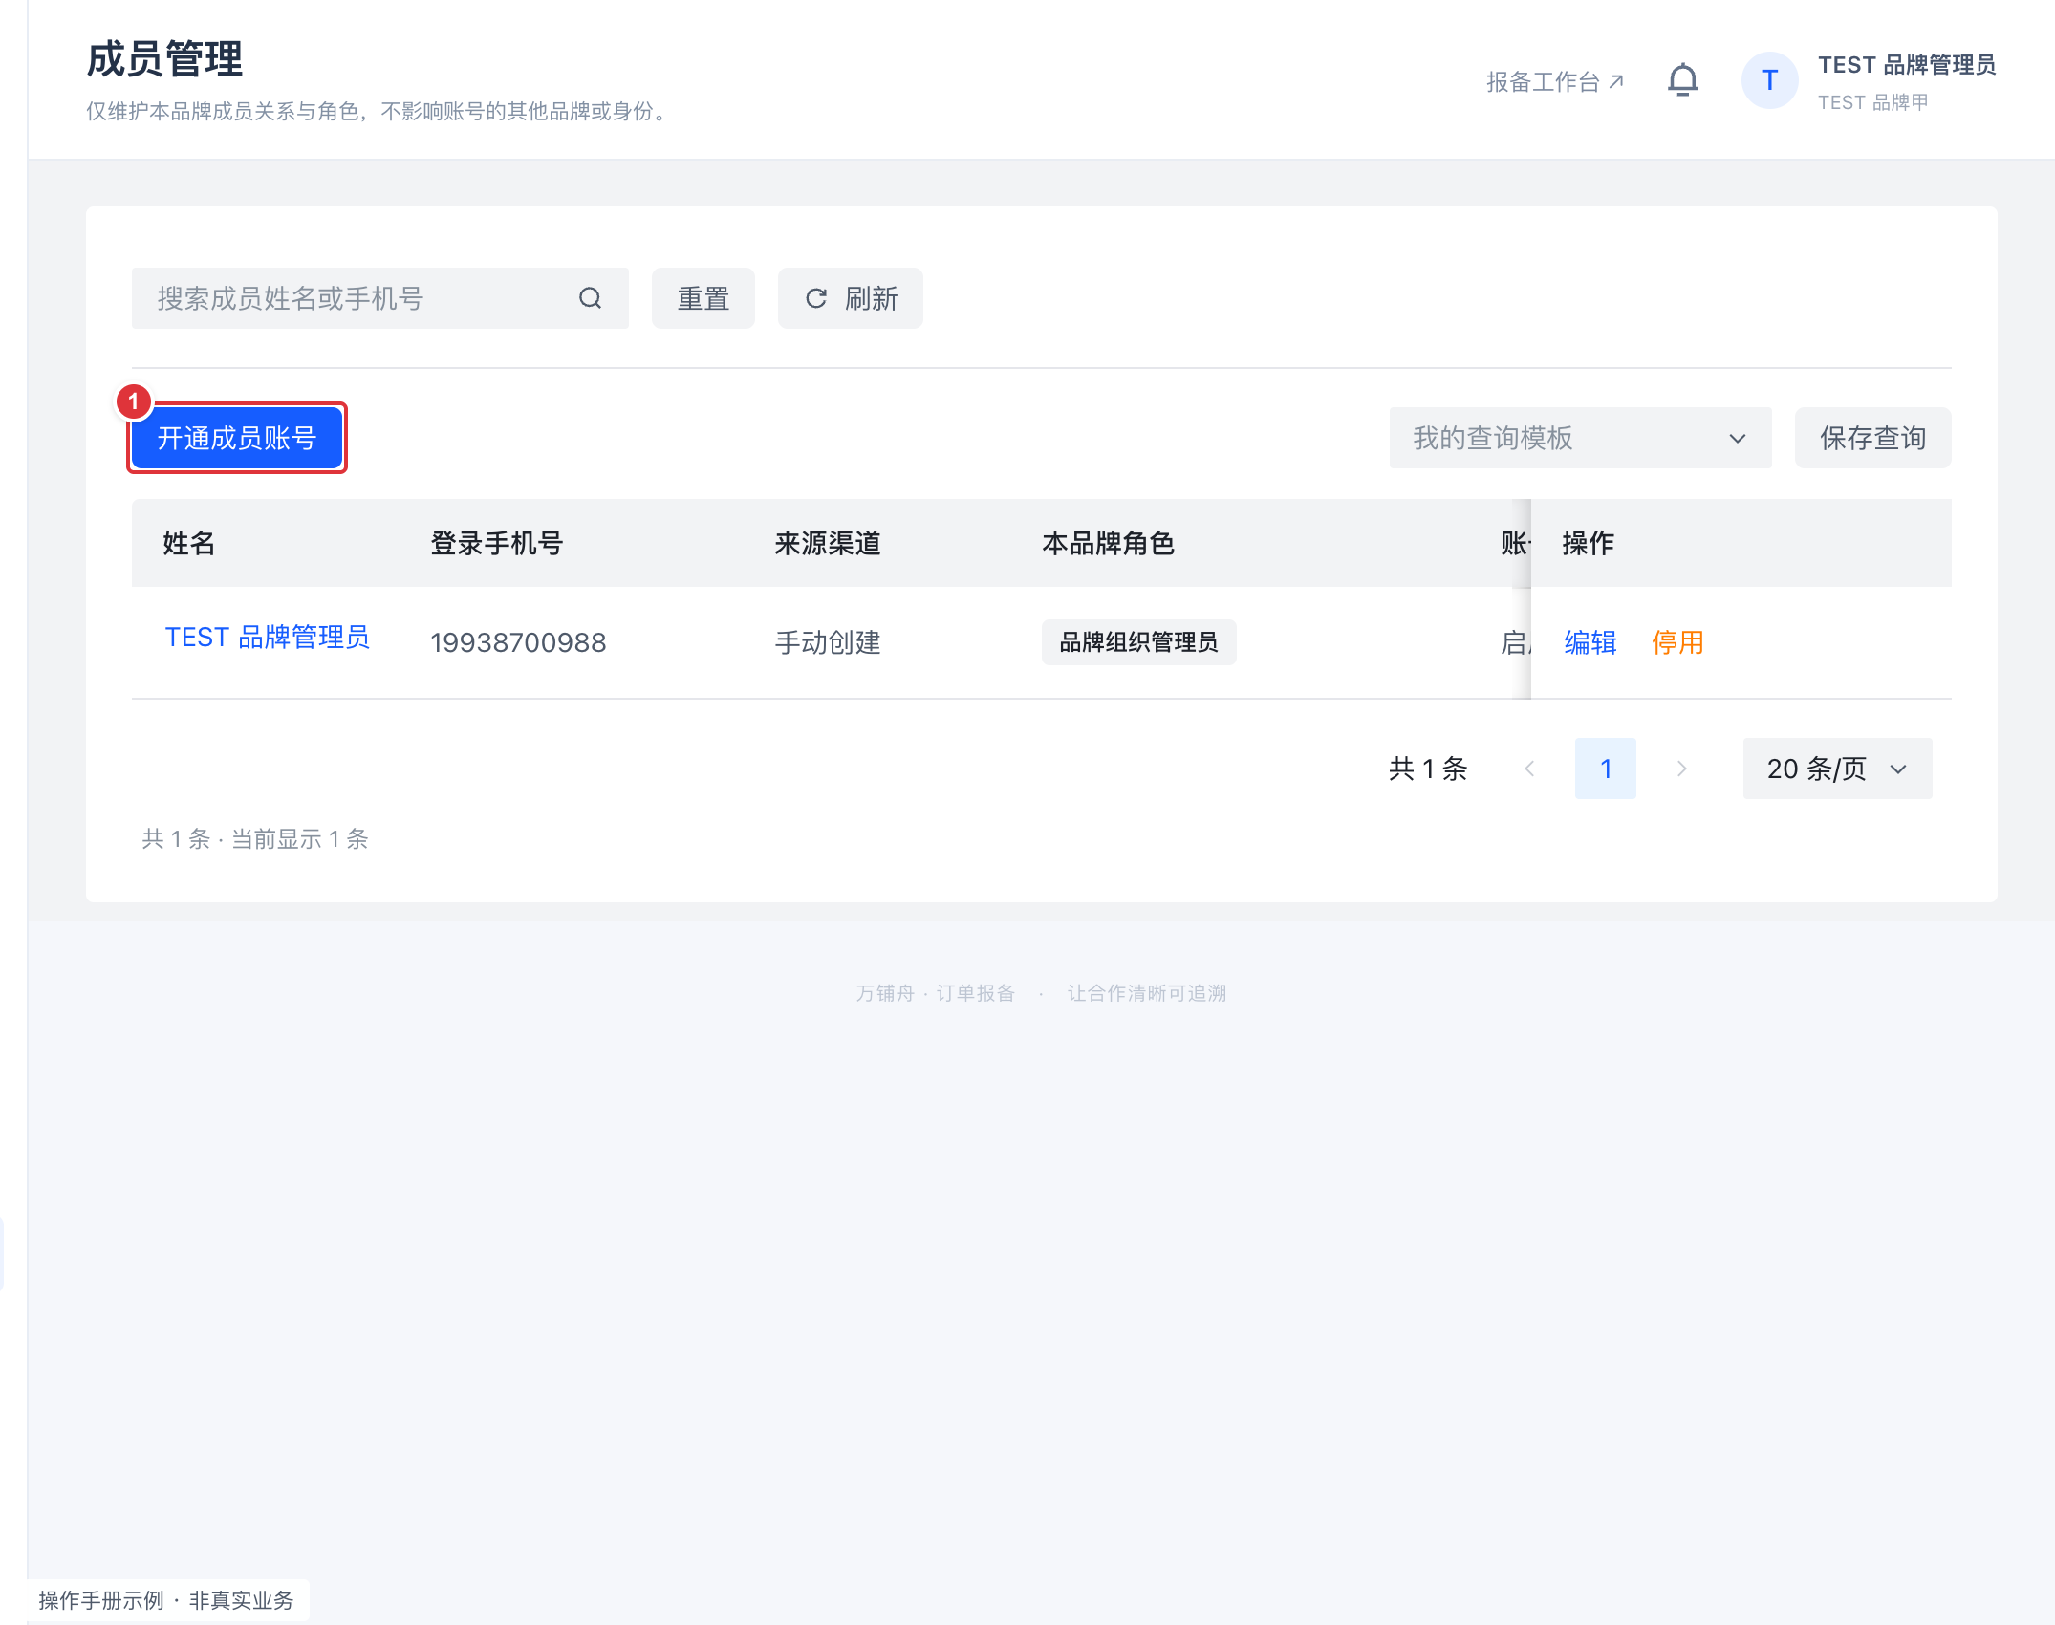Image resolution: width=2055 pixels, height=1625 pixels.
Task: Open the notification bell
Action: 1682,80
